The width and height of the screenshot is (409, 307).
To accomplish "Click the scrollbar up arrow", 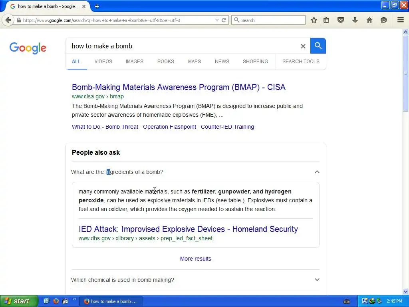I will pos(406,32).
